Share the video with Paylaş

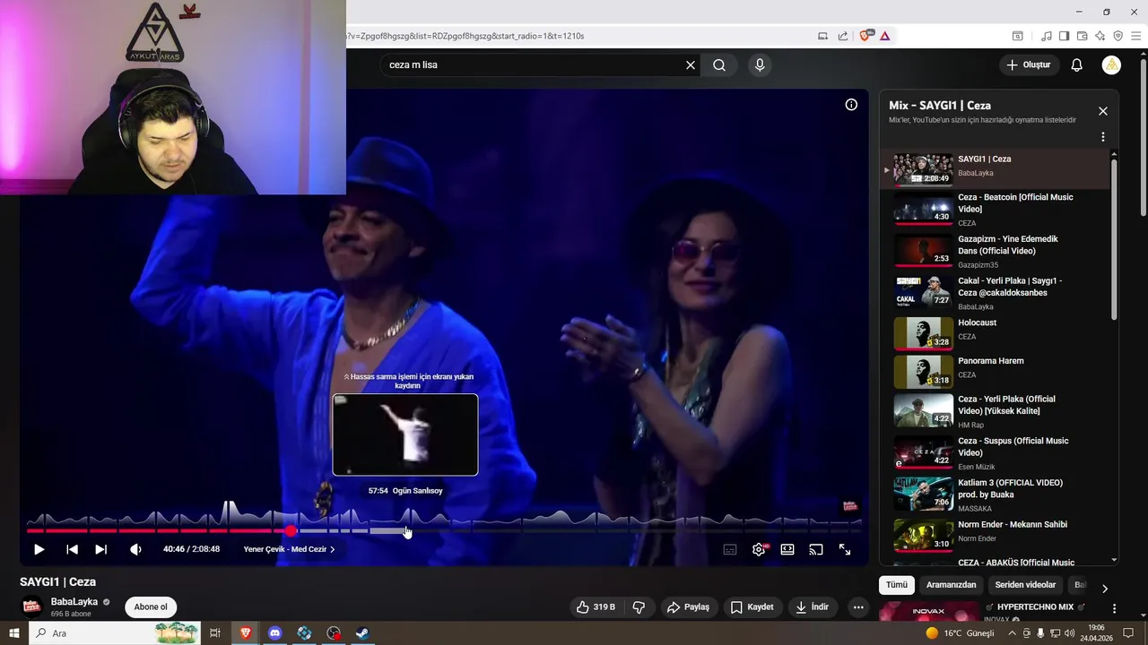point(688,606)
